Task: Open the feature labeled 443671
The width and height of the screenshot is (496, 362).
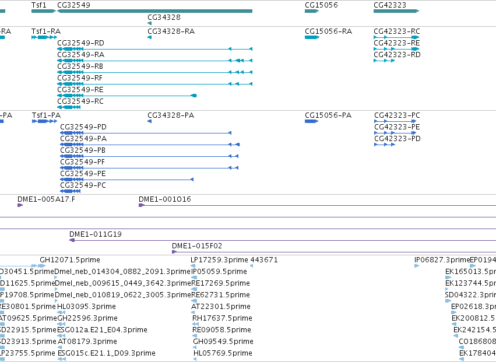Action: (x=264, y=260)
